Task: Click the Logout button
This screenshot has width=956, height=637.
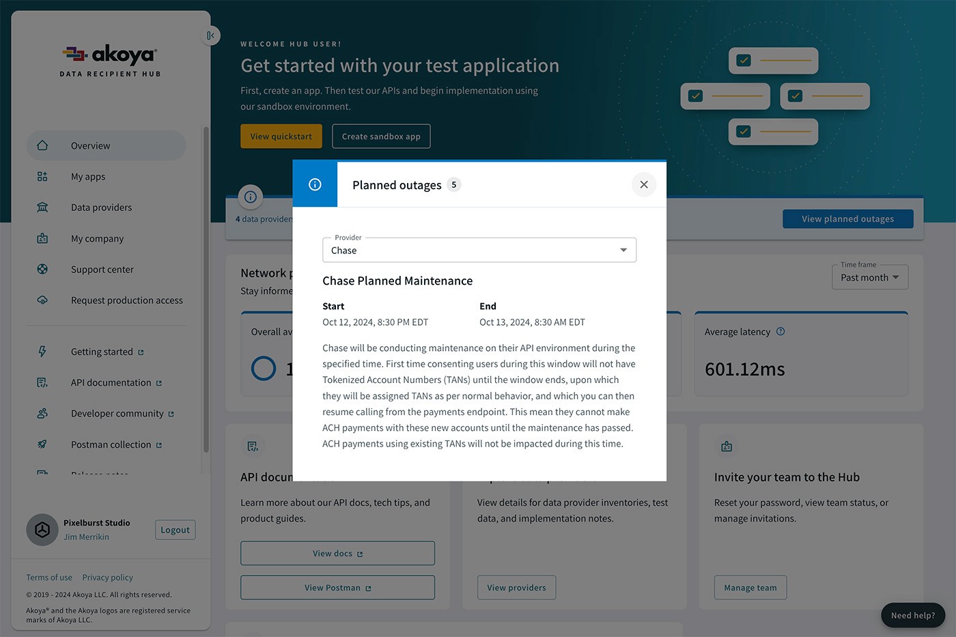Action: 175,530
